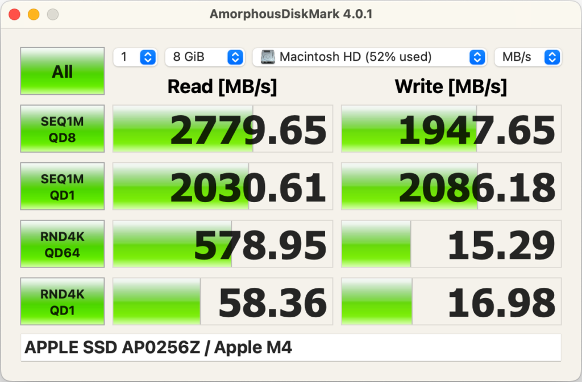
Task: Click the 58.36 RND4K QD1 read result
Action: coord(223,301)
